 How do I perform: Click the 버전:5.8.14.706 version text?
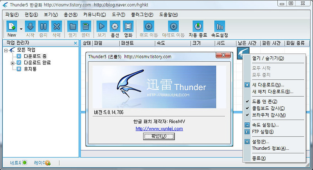[x=109, y=113]
